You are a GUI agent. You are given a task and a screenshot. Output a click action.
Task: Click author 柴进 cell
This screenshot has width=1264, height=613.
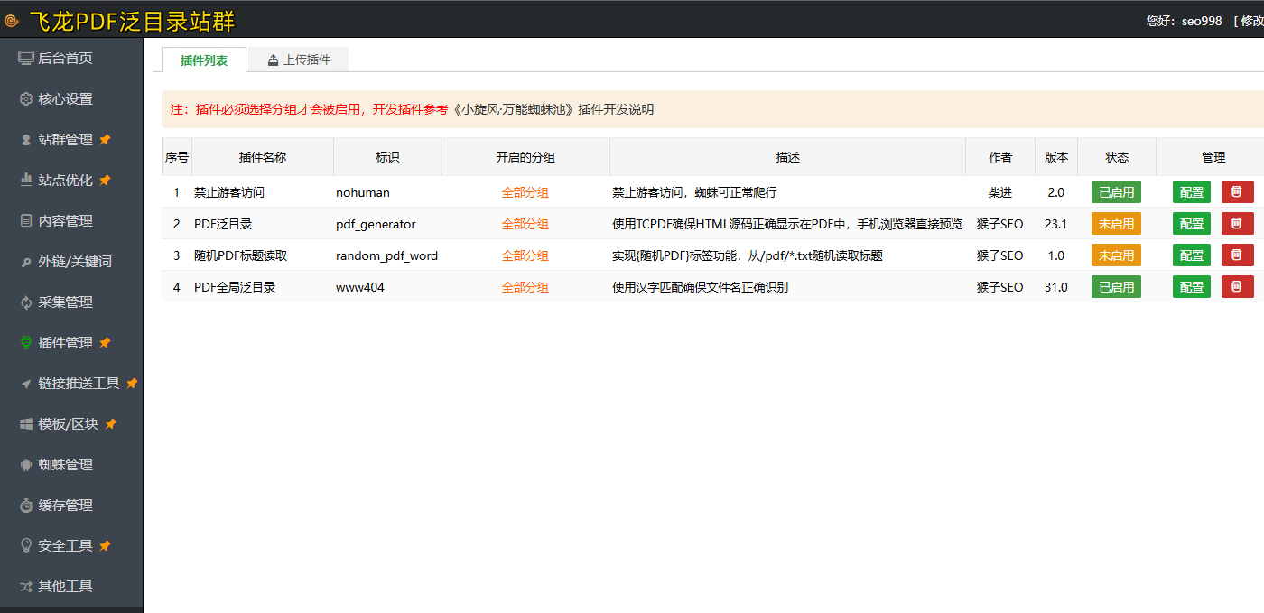999,192
